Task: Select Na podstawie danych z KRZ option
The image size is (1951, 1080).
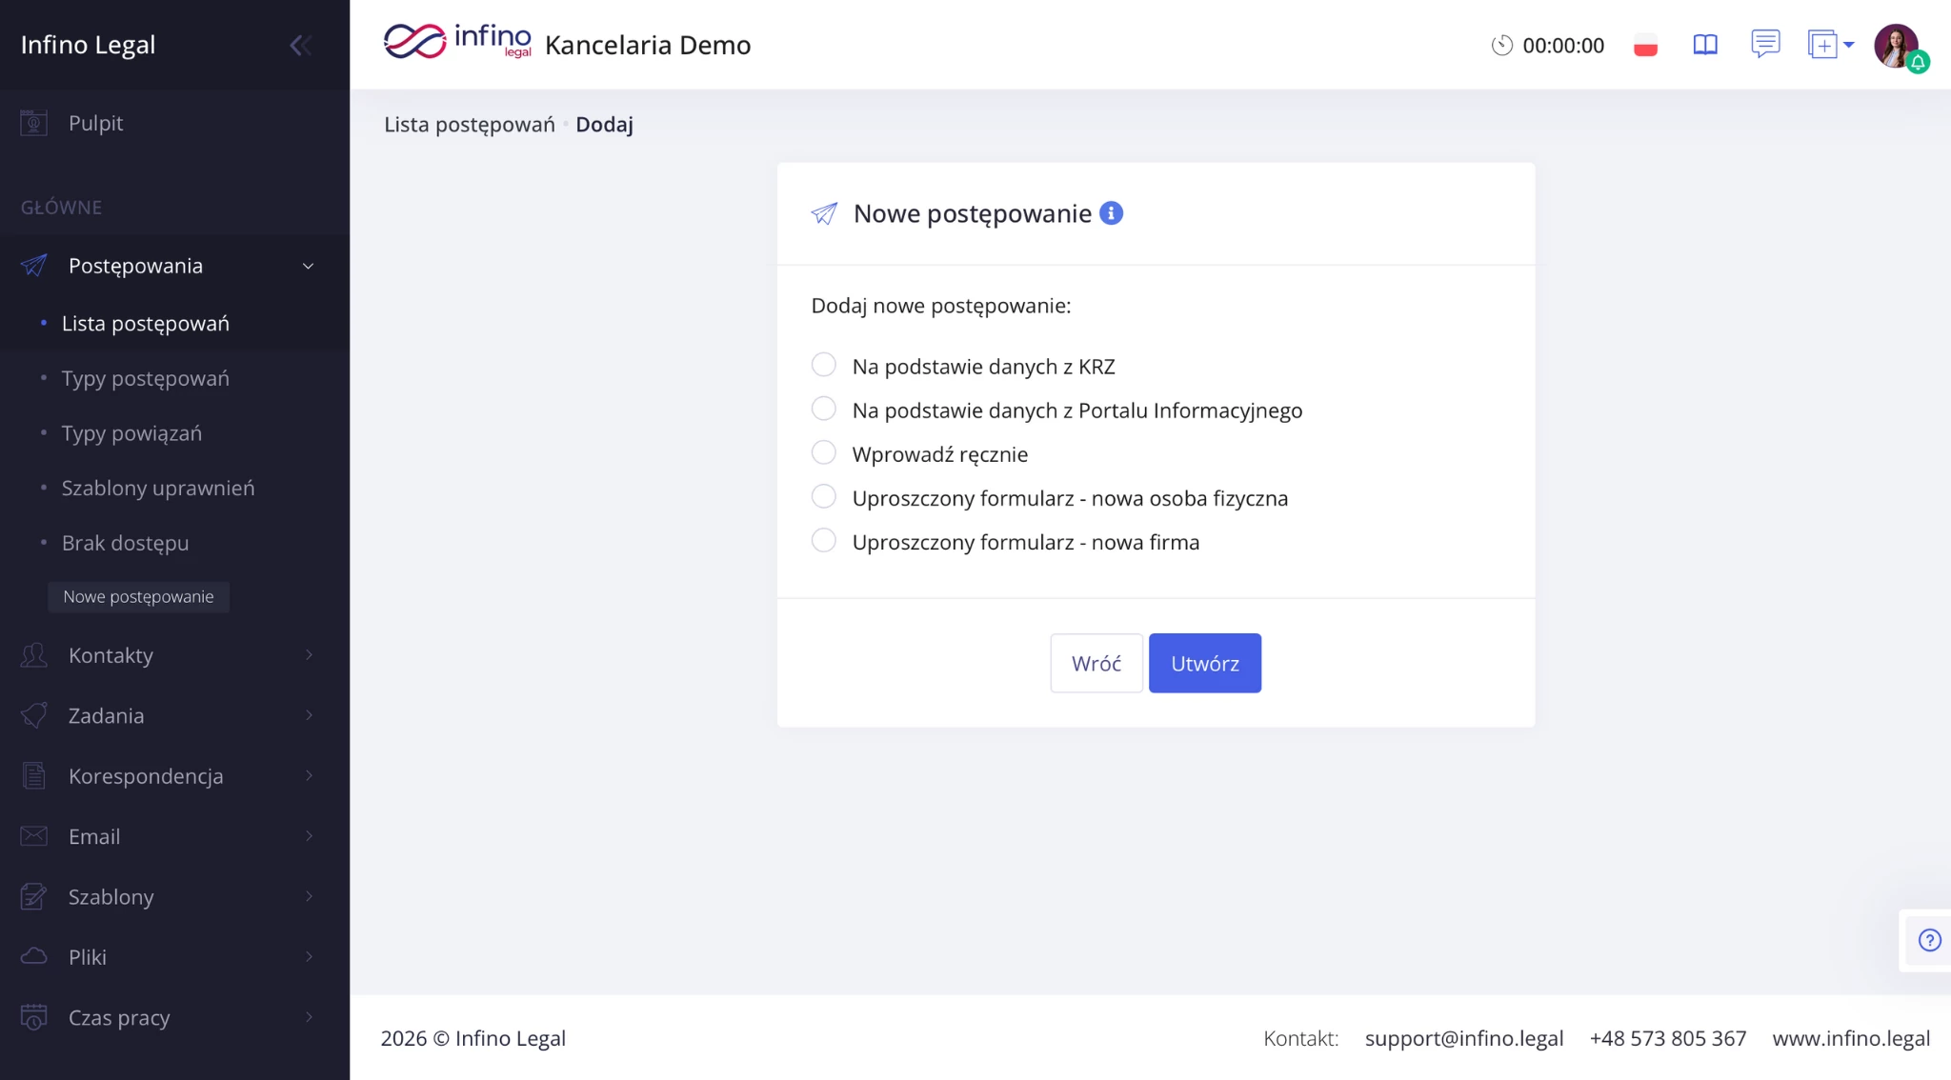Action: pyautogui.click(x=823, y=365)
